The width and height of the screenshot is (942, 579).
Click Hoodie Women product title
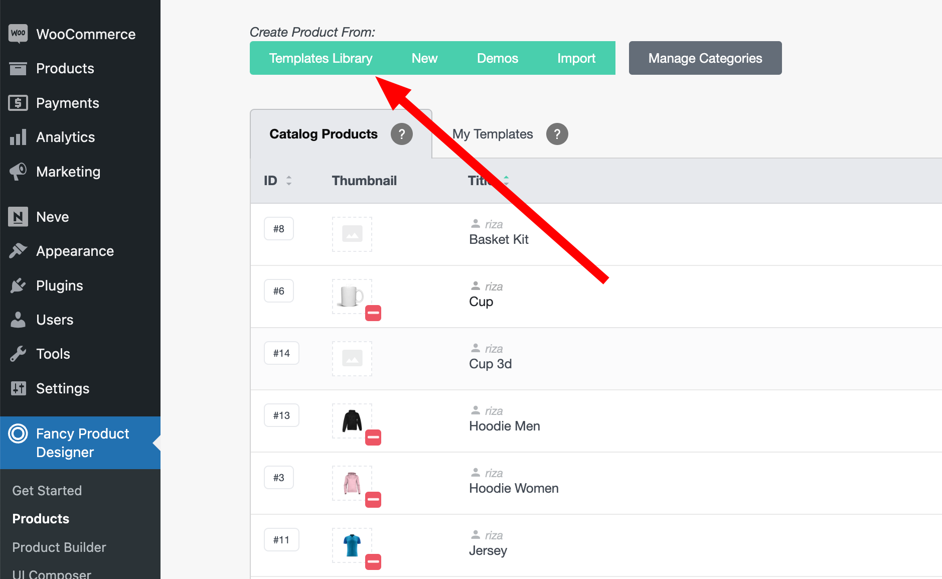pyautogui.click(x=514, y=488)
